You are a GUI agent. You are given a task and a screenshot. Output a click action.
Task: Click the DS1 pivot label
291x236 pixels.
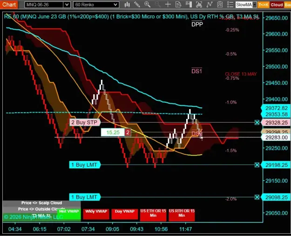pyautogui.click(x=197, y=71)
